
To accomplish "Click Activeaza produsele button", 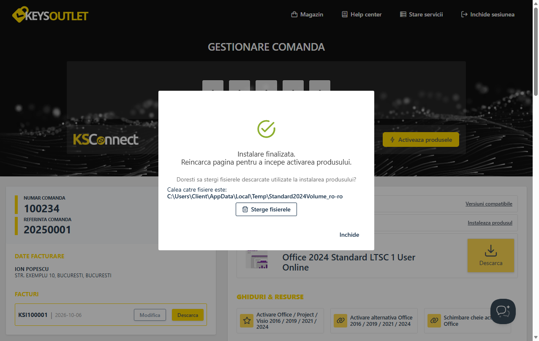I will coord(421,140).
